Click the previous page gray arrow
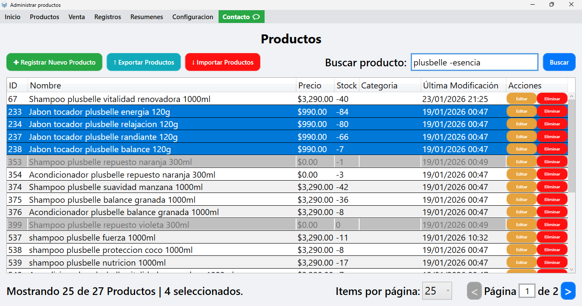 pyautogui.click(x=474, y=291)
